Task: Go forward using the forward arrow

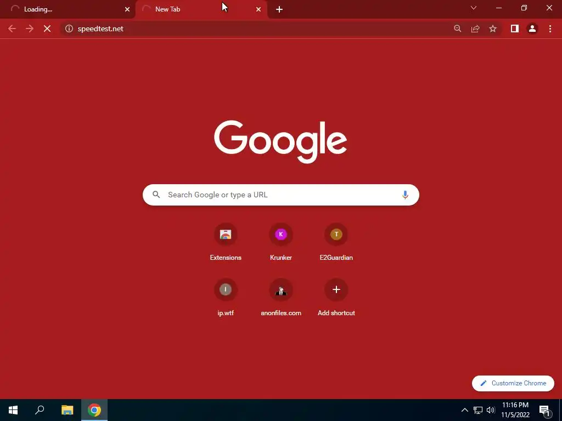Action: [30, 29]
